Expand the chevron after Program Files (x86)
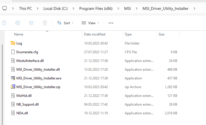Screen dimensions: 206x125 [x=118, y=8]
